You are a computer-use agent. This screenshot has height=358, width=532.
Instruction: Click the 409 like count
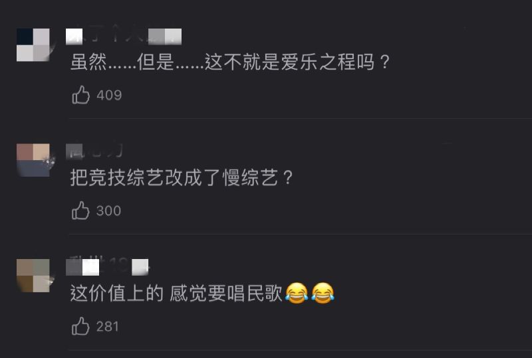(x=109, y=95)
